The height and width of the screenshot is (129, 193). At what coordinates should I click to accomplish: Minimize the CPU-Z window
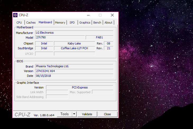click(x=88, y=15)
